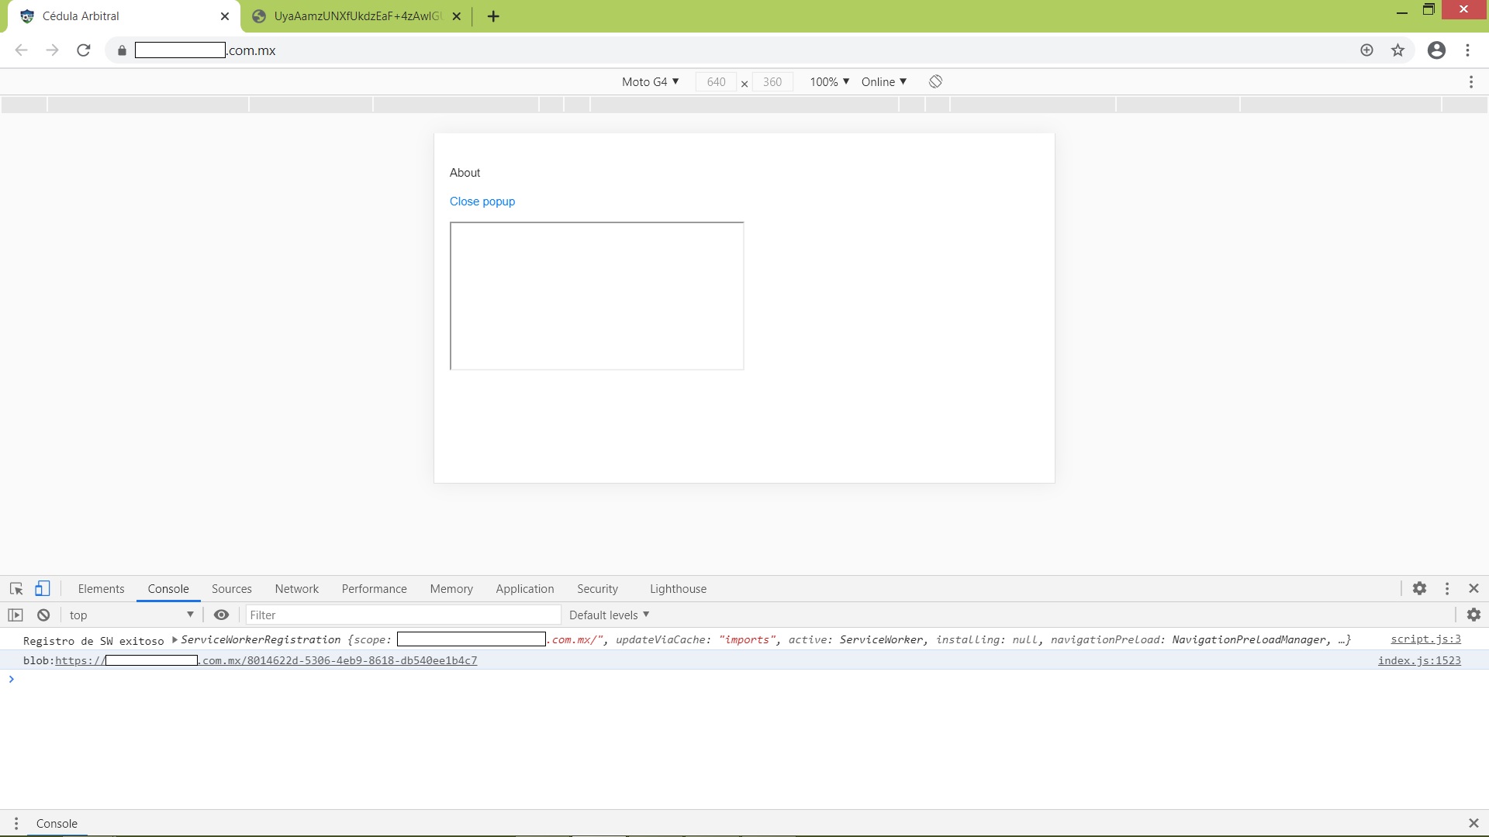Open the top context dropdown
The image size is (1489, 837).
(131, 615)
